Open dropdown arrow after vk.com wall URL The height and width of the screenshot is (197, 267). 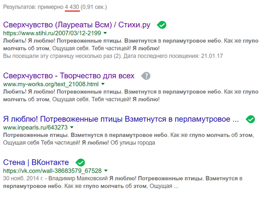pyautogui.click(x=106, y=170)
